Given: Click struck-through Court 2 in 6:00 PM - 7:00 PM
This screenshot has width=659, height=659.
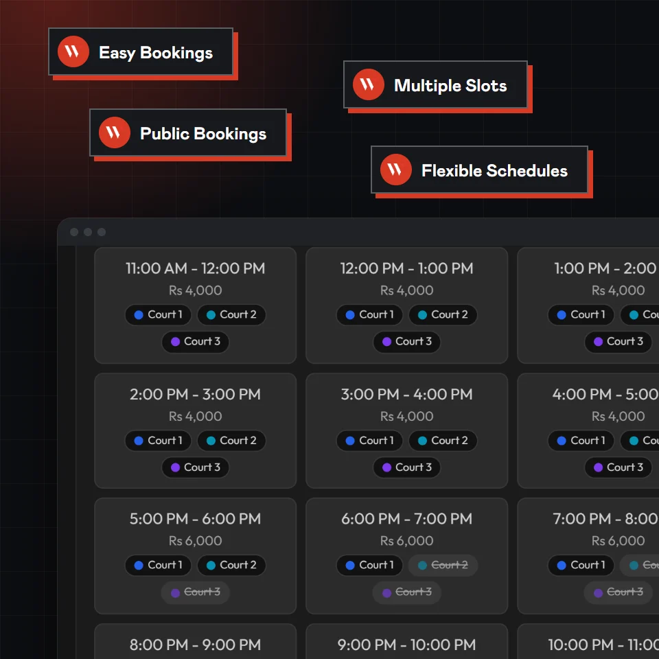Looking at the screenshot, I should click(x=443, y=565).
